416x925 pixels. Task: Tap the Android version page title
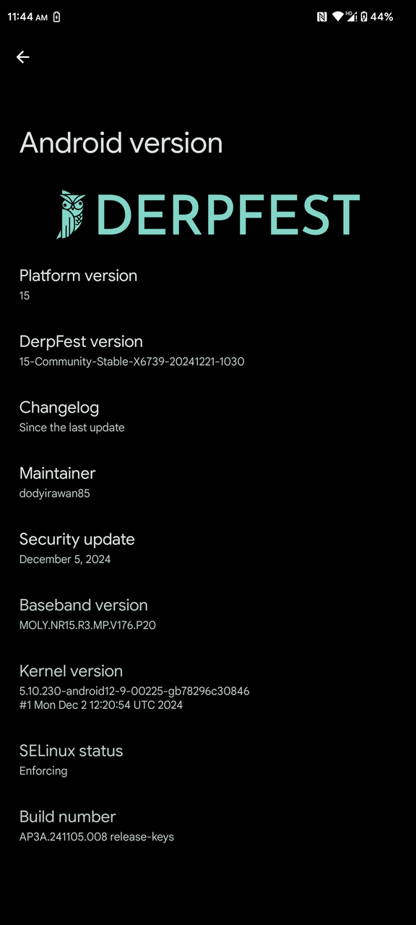[x=121, y=143]
